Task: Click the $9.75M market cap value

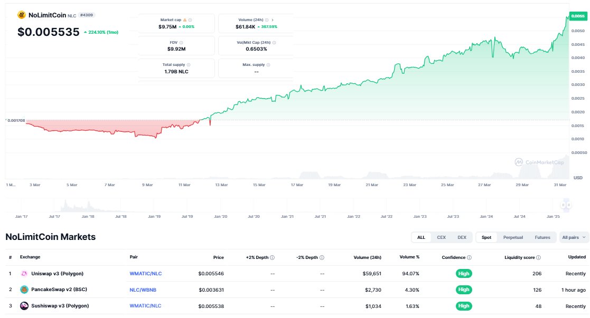Action: [x=167, y=27]
